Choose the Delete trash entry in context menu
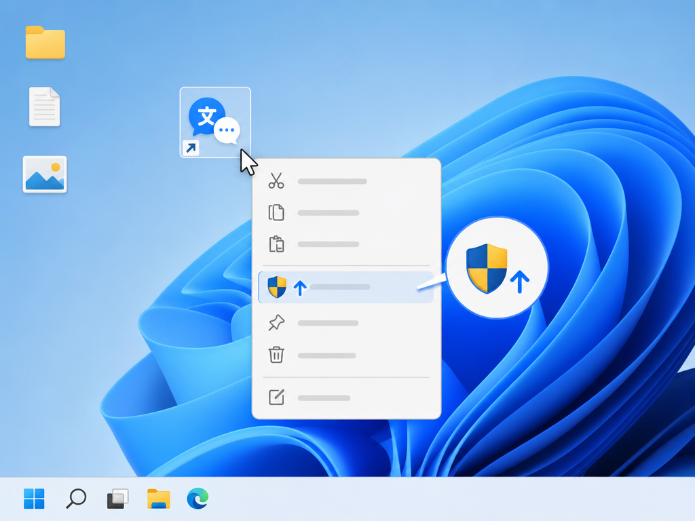Image resolution: width=695 pixels, height=521 pixels. pos(346,355)
